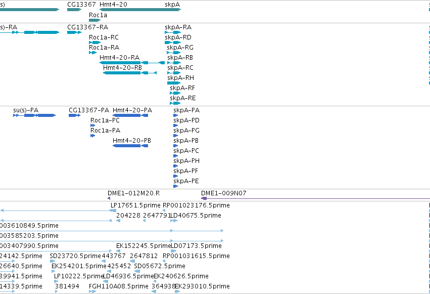Choose the skpA-RH transcript label
Image resolution: width=430 pixels, height=294 pixels.
pyautogui.click(x=181, y=78)
